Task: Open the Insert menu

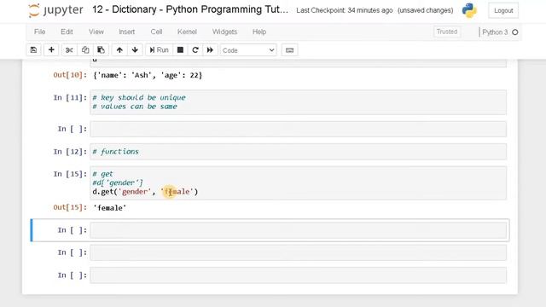Action: [127, 32]
